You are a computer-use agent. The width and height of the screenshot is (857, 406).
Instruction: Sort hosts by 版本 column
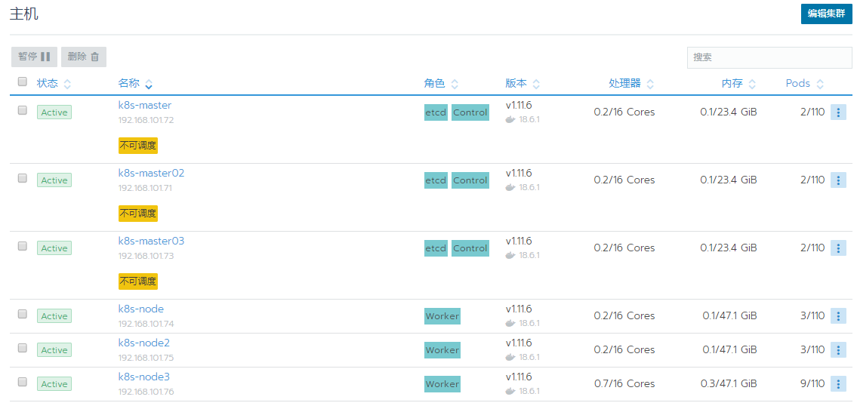tap(523, 84)
